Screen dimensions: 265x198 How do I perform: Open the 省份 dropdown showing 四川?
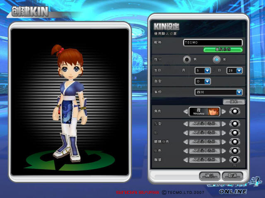pyautogui.click(x=219, y=92)
